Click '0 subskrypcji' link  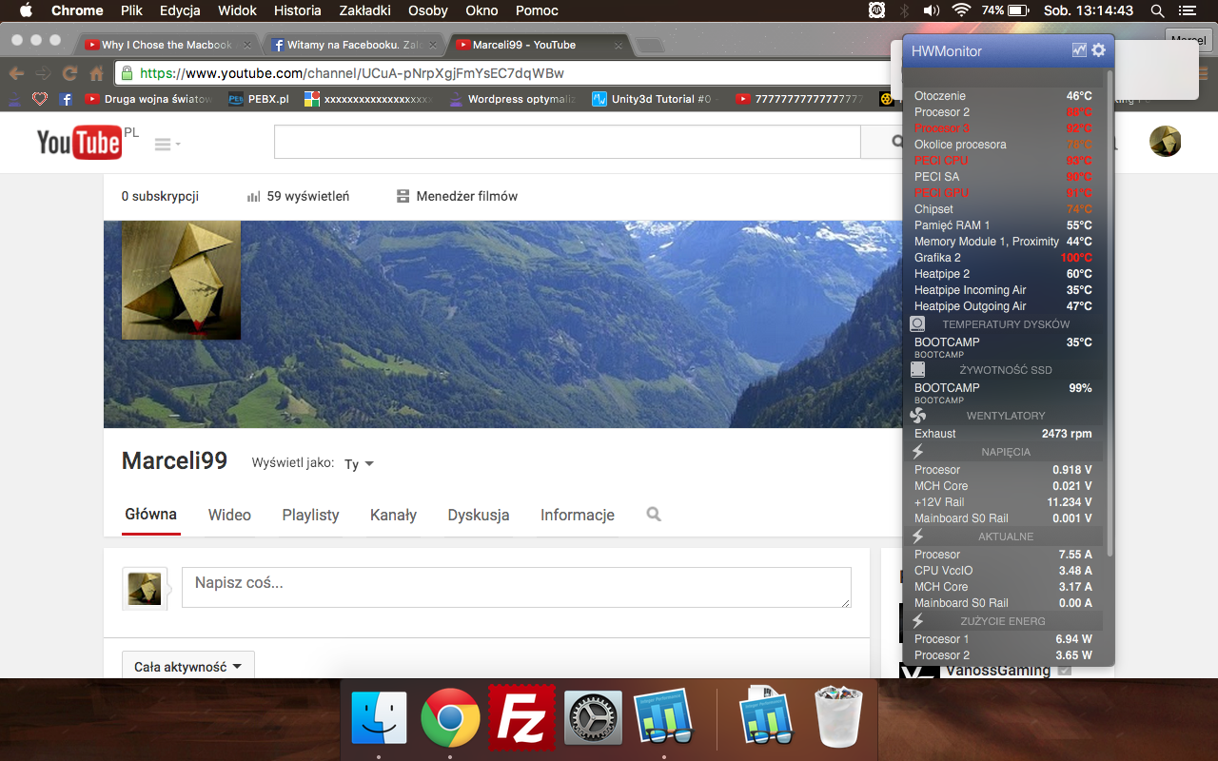[x=160, y=196]
